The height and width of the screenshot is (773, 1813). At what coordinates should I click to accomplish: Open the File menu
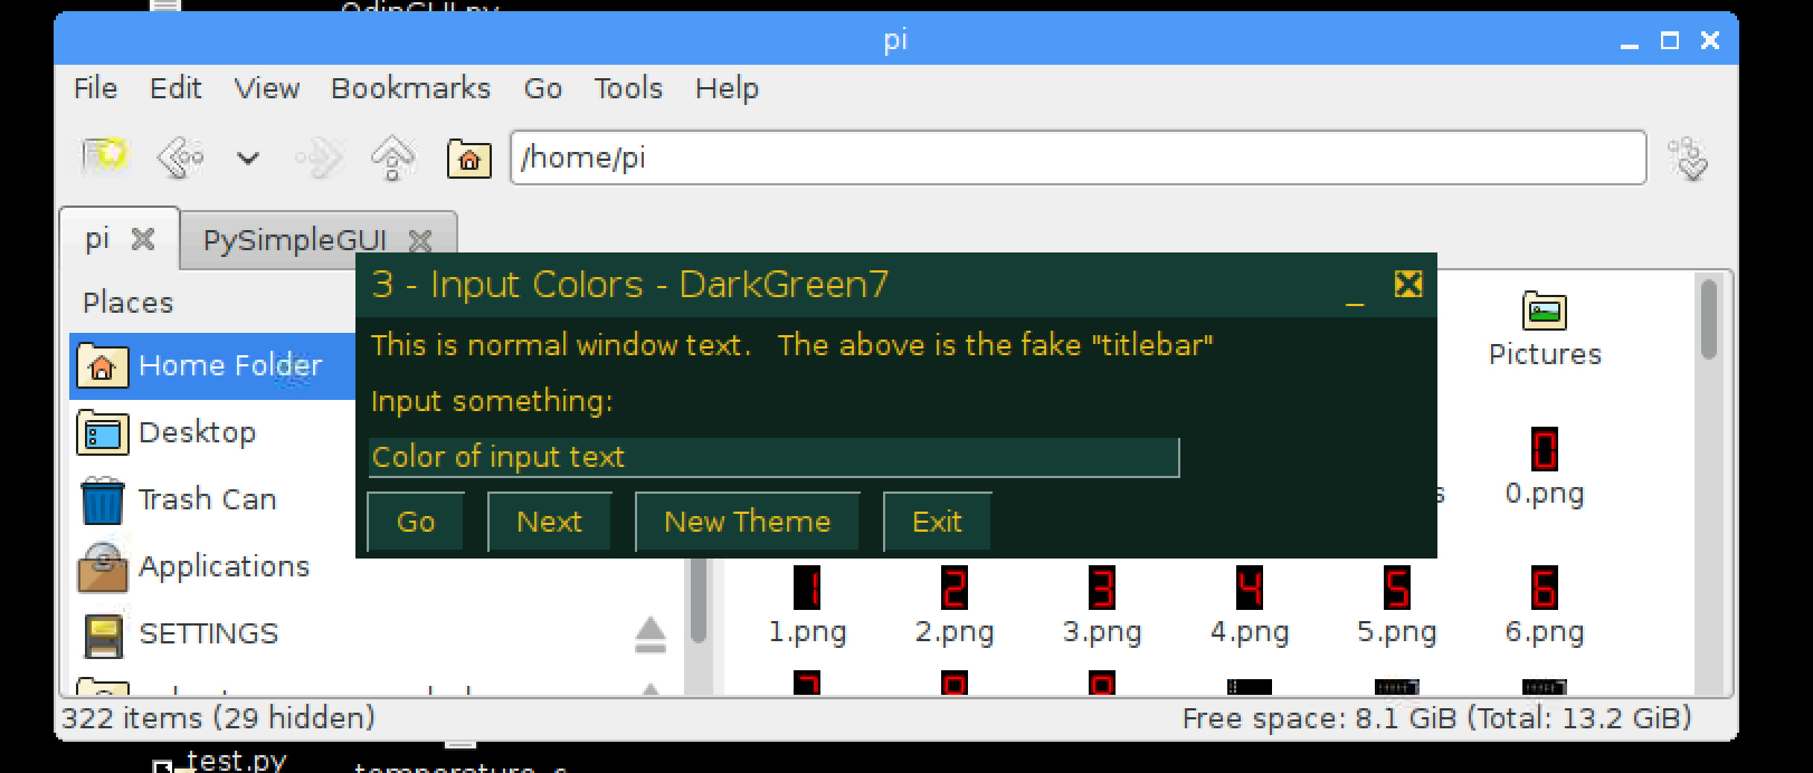[95, 89]
